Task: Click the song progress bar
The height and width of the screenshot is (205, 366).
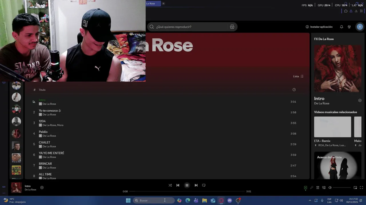Action: [187, 191]
